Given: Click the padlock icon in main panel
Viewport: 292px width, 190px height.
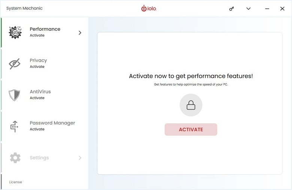Looking at the screenshot, I should pos(191,105).
